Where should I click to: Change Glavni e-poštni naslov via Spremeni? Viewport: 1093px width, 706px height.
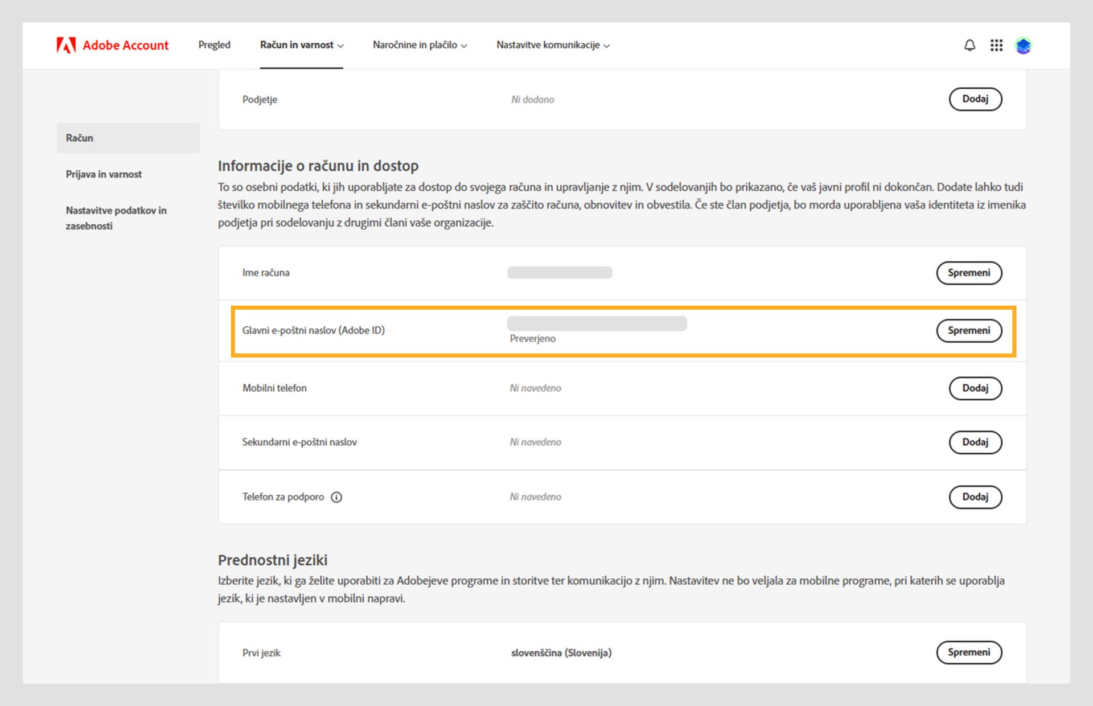(x=968, y=330)
